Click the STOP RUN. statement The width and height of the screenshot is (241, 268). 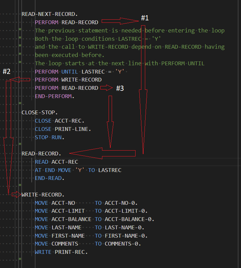tap(50, 137)
